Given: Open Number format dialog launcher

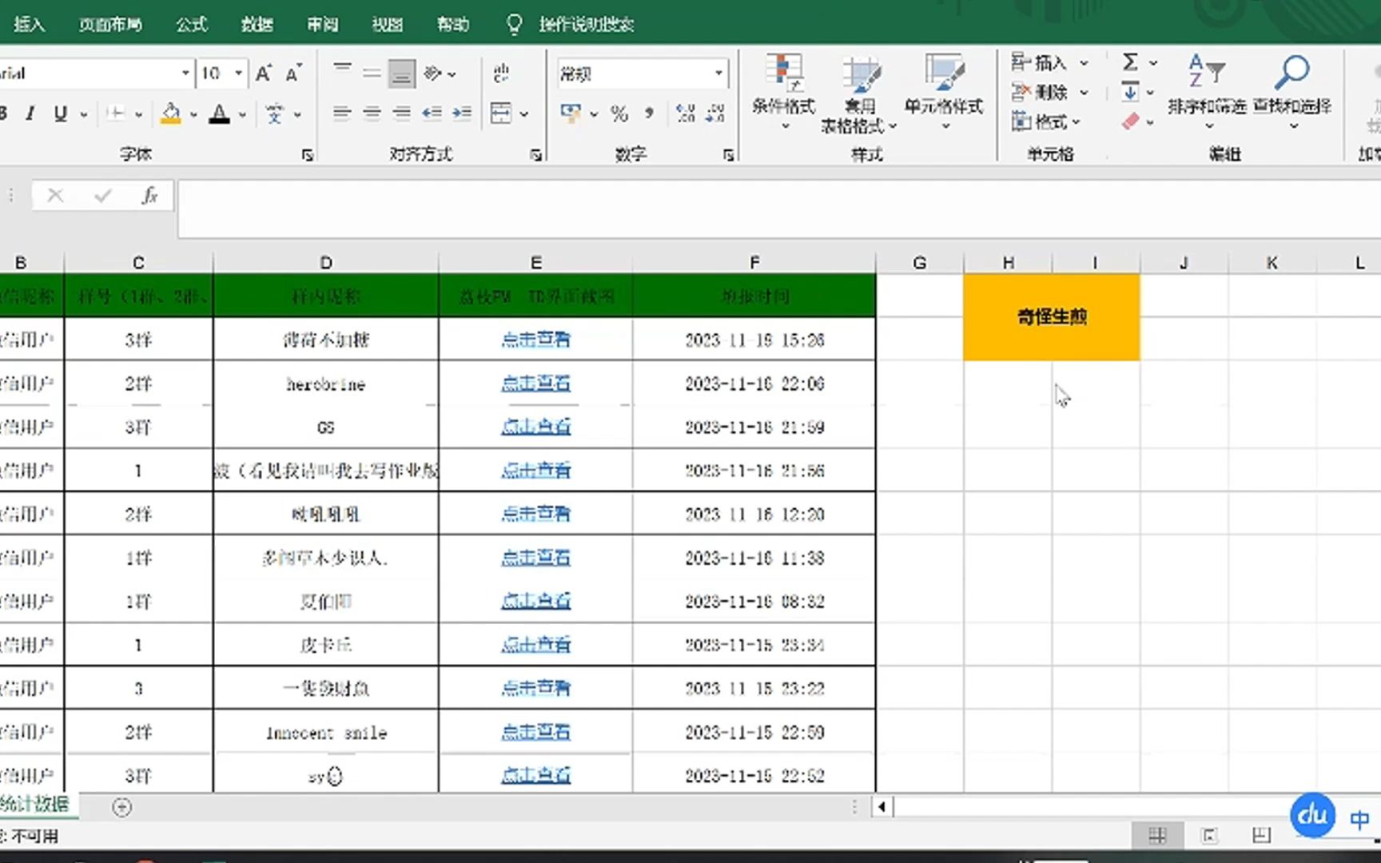Looking at the screenshot, I should tap(729, 155).
